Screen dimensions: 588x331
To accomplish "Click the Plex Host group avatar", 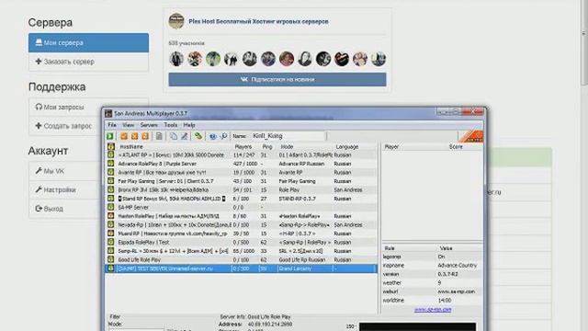I will pos(176,21).
